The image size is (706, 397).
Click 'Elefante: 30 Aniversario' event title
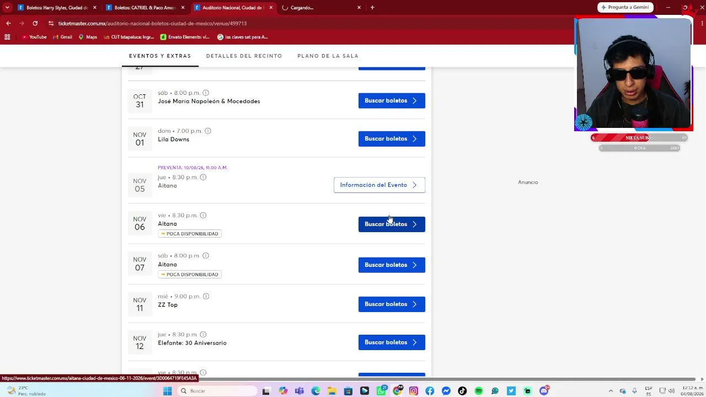[x=192, y=342]
